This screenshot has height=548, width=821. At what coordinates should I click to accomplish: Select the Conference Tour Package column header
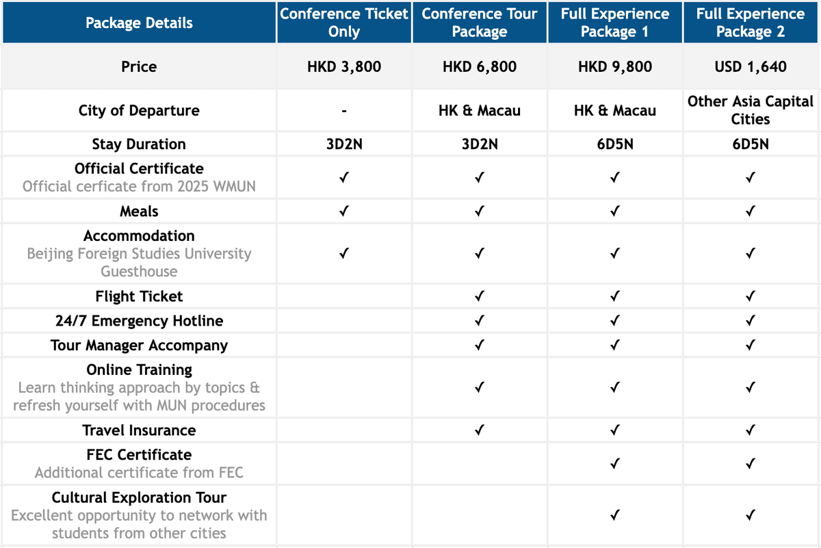[x=480, y=23]
